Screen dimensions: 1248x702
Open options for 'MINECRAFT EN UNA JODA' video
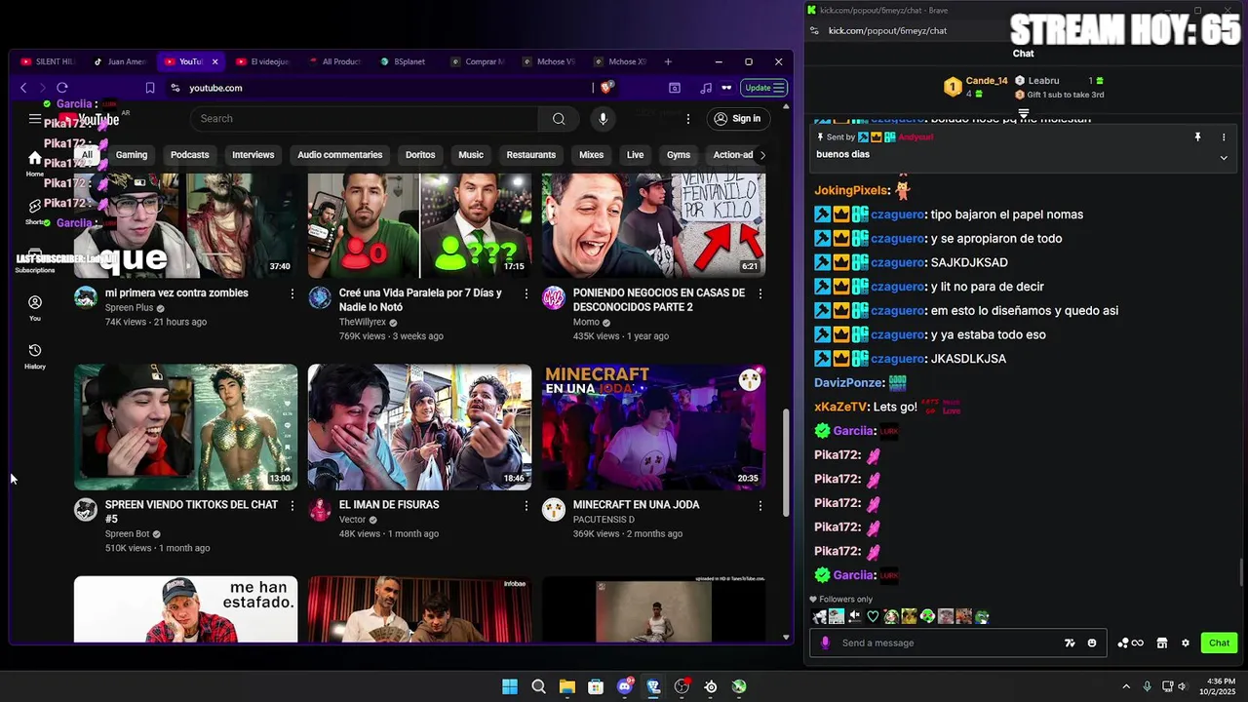(x=760, y=506)
